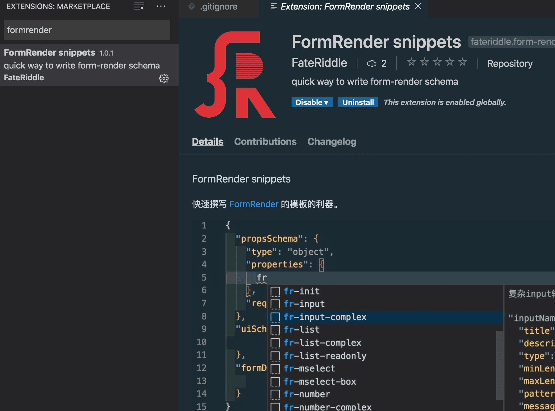Image resolution: width=555 pixels, height=411 pixels.
Task: Select the FormRender snippets extension list entry
Action: (89, 65)
